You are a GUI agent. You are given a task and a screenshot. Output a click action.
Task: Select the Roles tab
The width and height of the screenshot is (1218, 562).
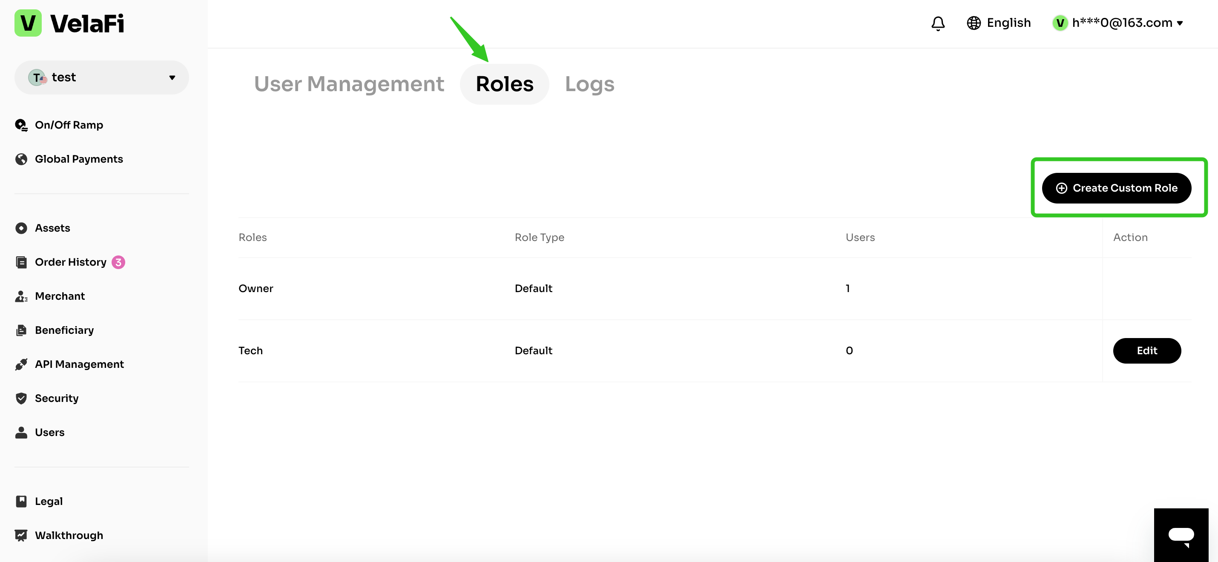pos(504,84)
